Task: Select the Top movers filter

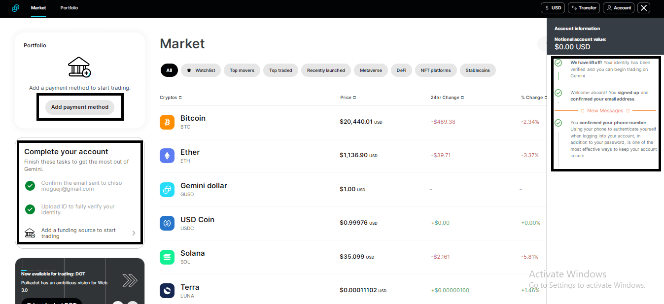Action: (x=242, y=70)
